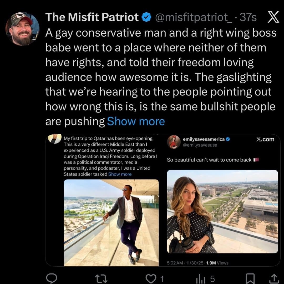Open The Misfit Patriot profile picture

click(x=22, y=29)
